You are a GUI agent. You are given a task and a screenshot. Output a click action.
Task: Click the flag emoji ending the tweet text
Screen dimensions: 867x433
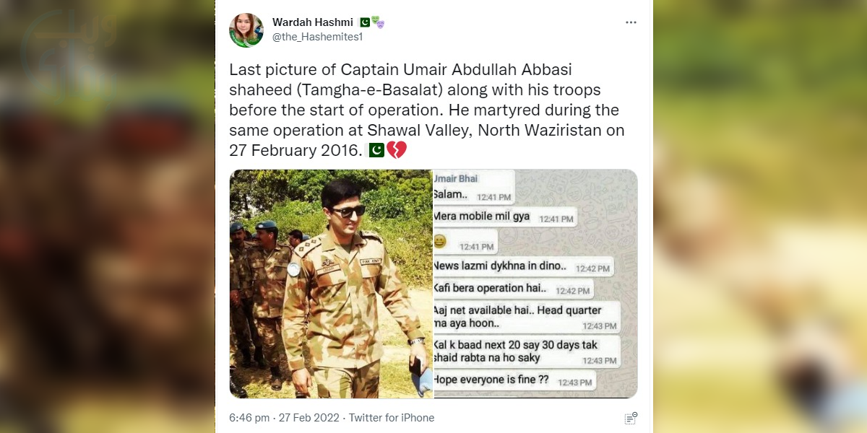pos(376,150)
